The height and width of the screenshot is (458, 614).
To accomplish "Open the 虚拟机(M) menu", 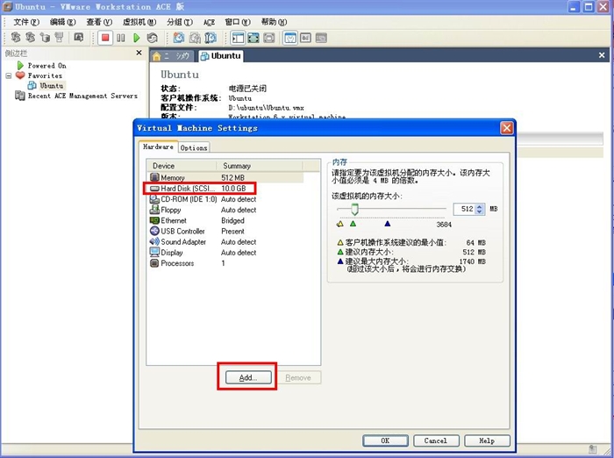I will (x=139, y=22).
